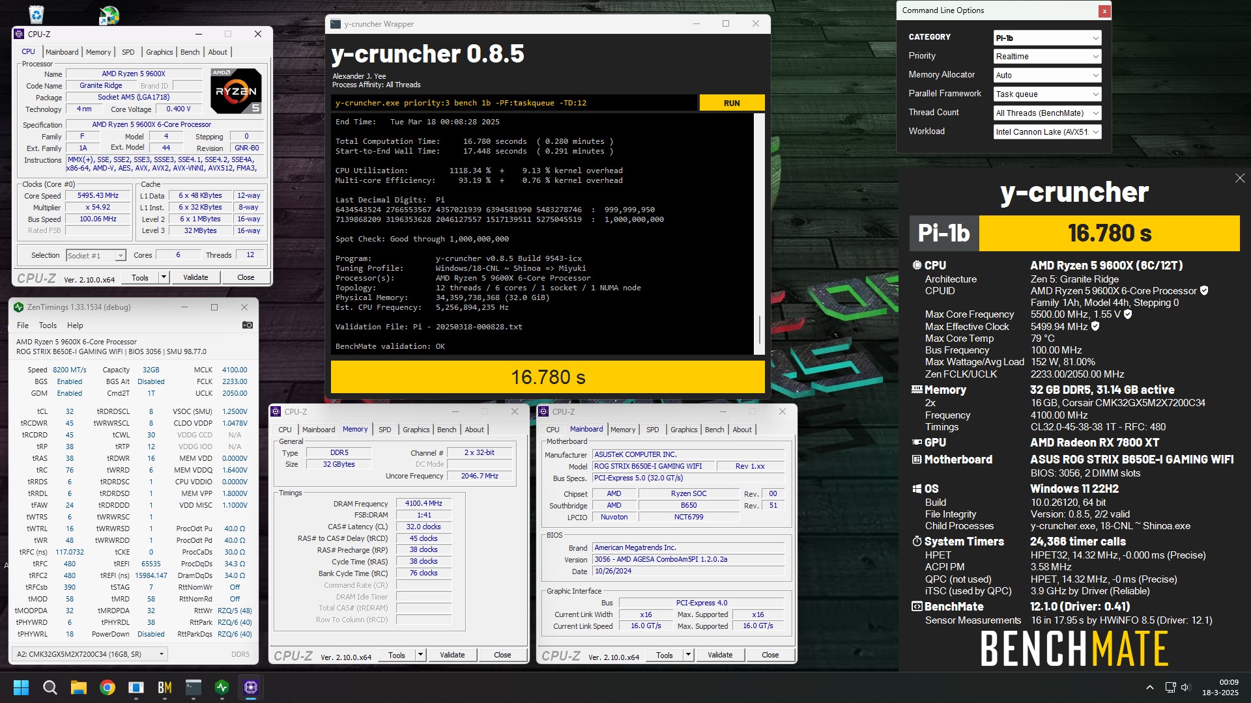The image size is (1251, 703).
Task: Open Bench tab in the top CPU-Z window
Action: 190,52
